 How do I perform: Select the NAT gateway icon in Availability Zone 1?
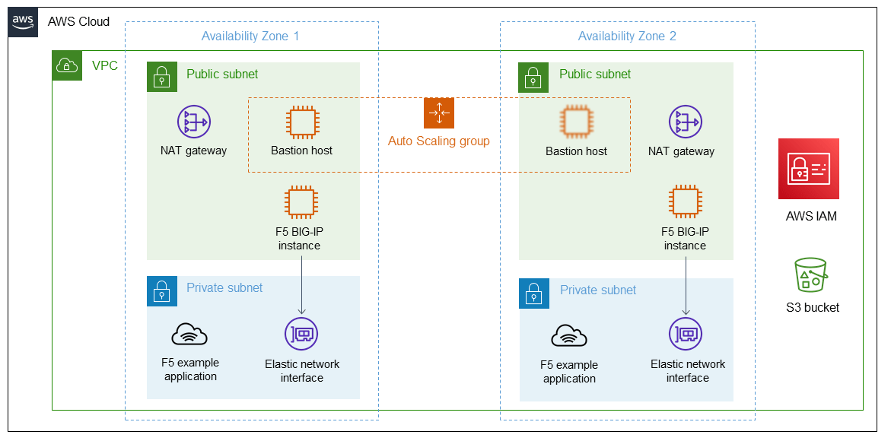pos(196,122)
